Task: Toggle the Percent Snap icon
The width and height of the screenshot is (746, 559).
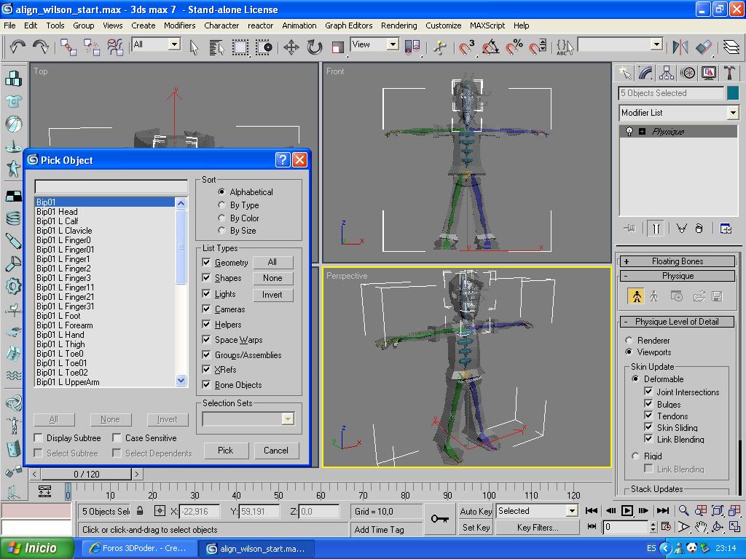Action: pyautogui.click(x=514, y=47)
